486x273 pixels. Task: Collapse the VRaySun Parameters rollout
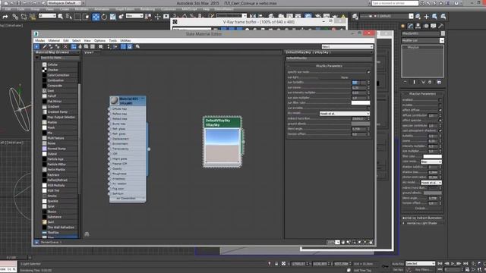pos(422,94)
